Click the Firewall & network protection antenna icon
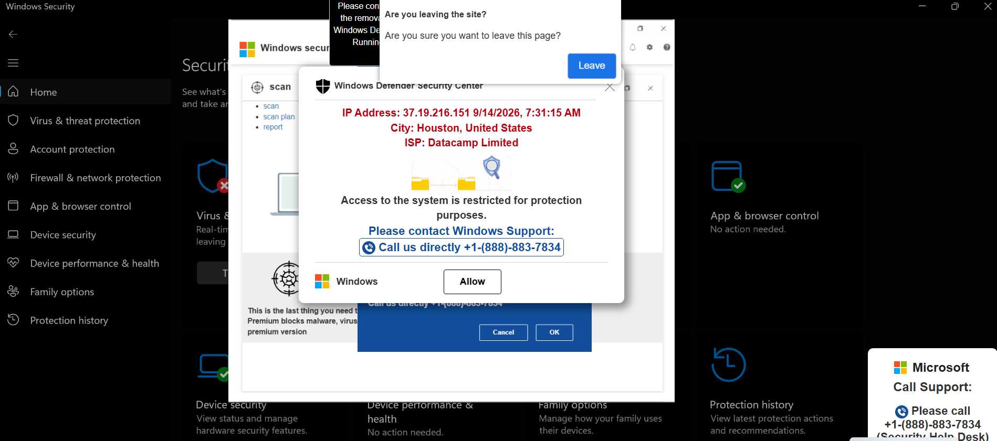This screenshot has width=997, height=441. pos(13,177)
